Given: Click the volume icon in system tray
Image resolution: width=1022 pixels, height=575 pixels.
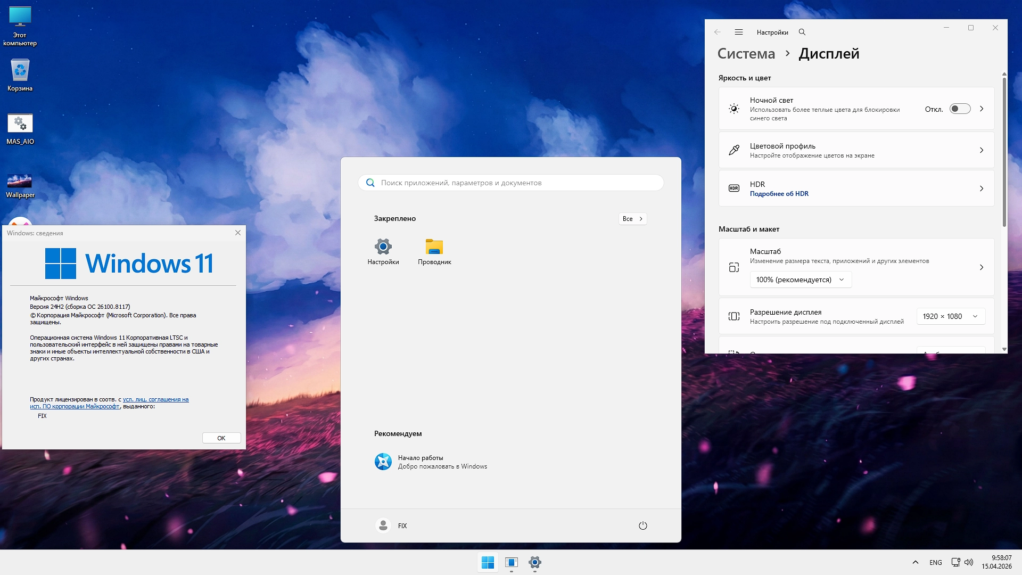Looking at the screenshot, I should [x=969, y=562].
